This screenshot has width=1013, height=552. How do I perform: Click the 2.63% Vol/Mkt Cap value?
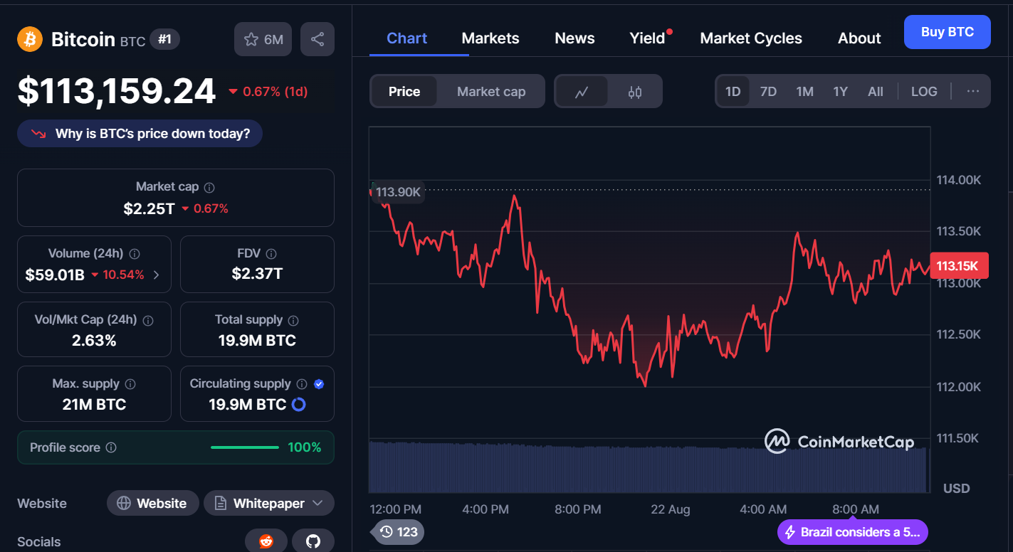pos(94,341)
